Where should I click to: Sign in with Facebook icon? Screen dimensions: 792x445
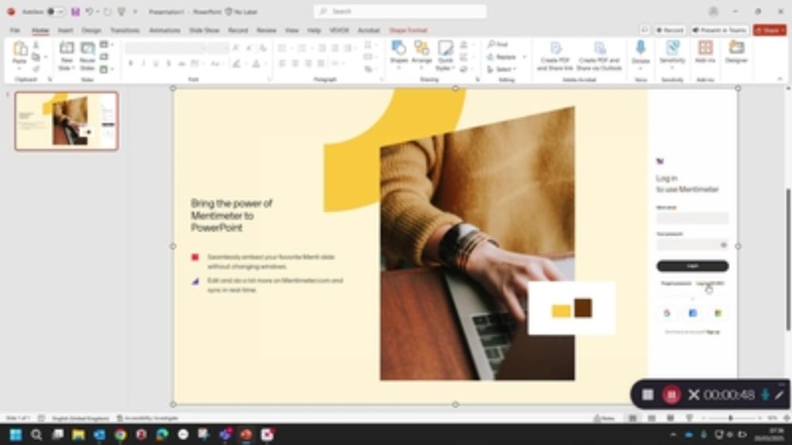(x=692, y=313)
